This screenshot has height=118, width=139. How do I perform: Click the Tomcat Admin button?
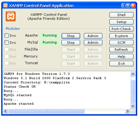point(93,64)
